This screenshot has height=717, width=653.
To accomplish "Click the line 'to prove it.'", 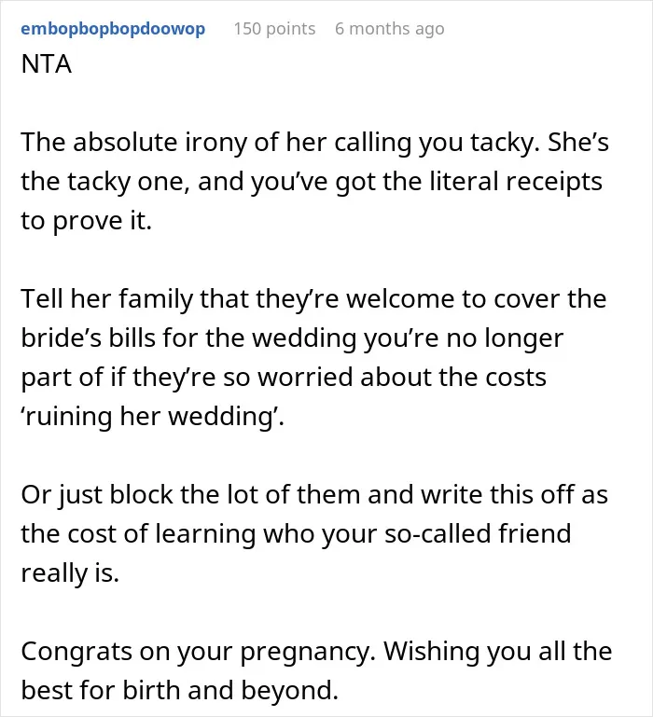I will click(x=86, y=221).
